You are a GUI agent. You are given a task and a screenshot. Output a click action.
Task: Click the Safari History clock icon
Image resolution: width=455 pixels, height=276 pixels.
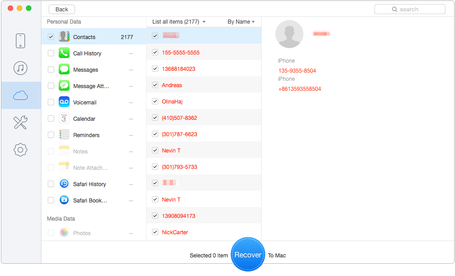[x=64, y=183]
